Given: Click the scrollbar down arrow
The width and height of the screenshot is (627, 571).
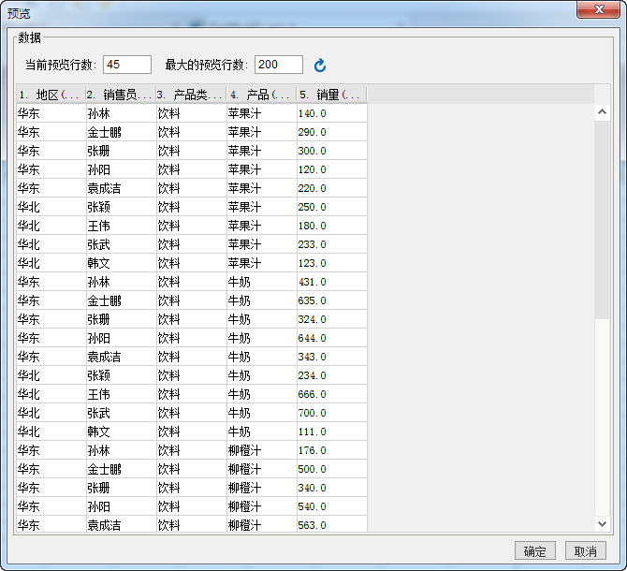Looking at the screenshot, I should [x=602, y=523].
